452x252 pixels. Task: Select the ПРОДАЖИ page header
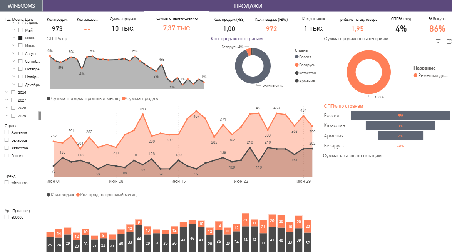(x=248, y=6)
